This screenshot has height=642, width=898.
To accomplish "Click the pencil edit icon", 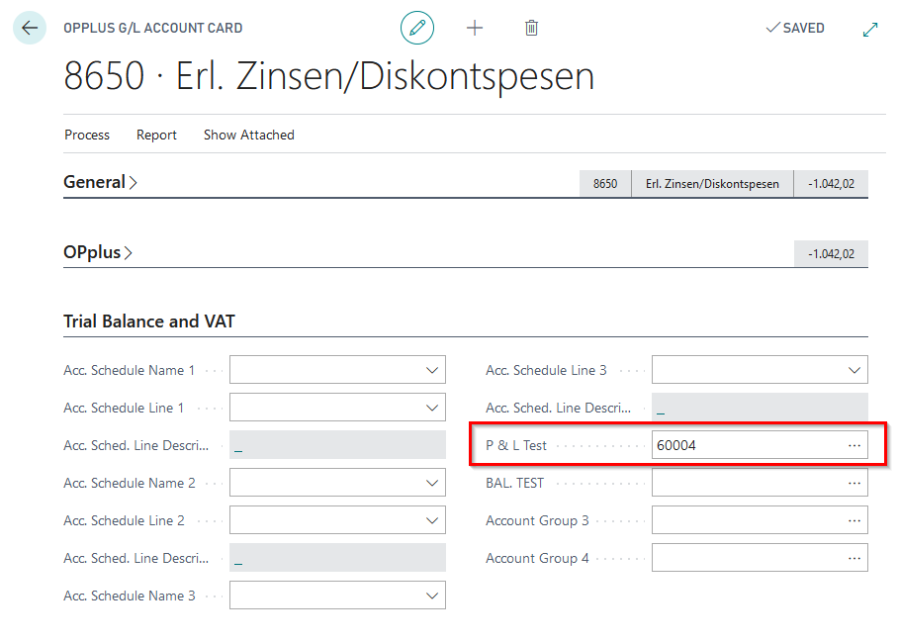I will coord(417,29).
